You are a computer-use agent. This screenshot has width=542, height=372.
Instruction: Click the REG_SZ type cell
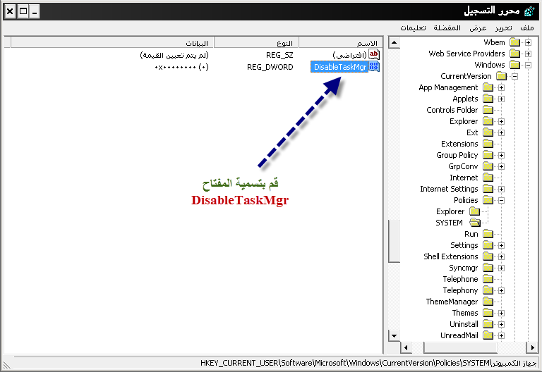point(279,55)
